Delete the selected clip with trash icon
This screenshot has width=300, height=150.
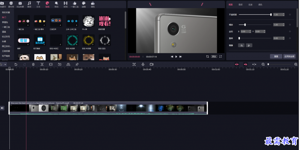pos(33,64)
